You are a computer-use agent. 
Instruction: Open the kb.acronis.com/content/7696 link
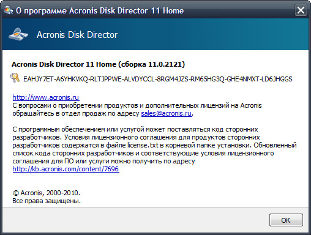click(66, 169)
